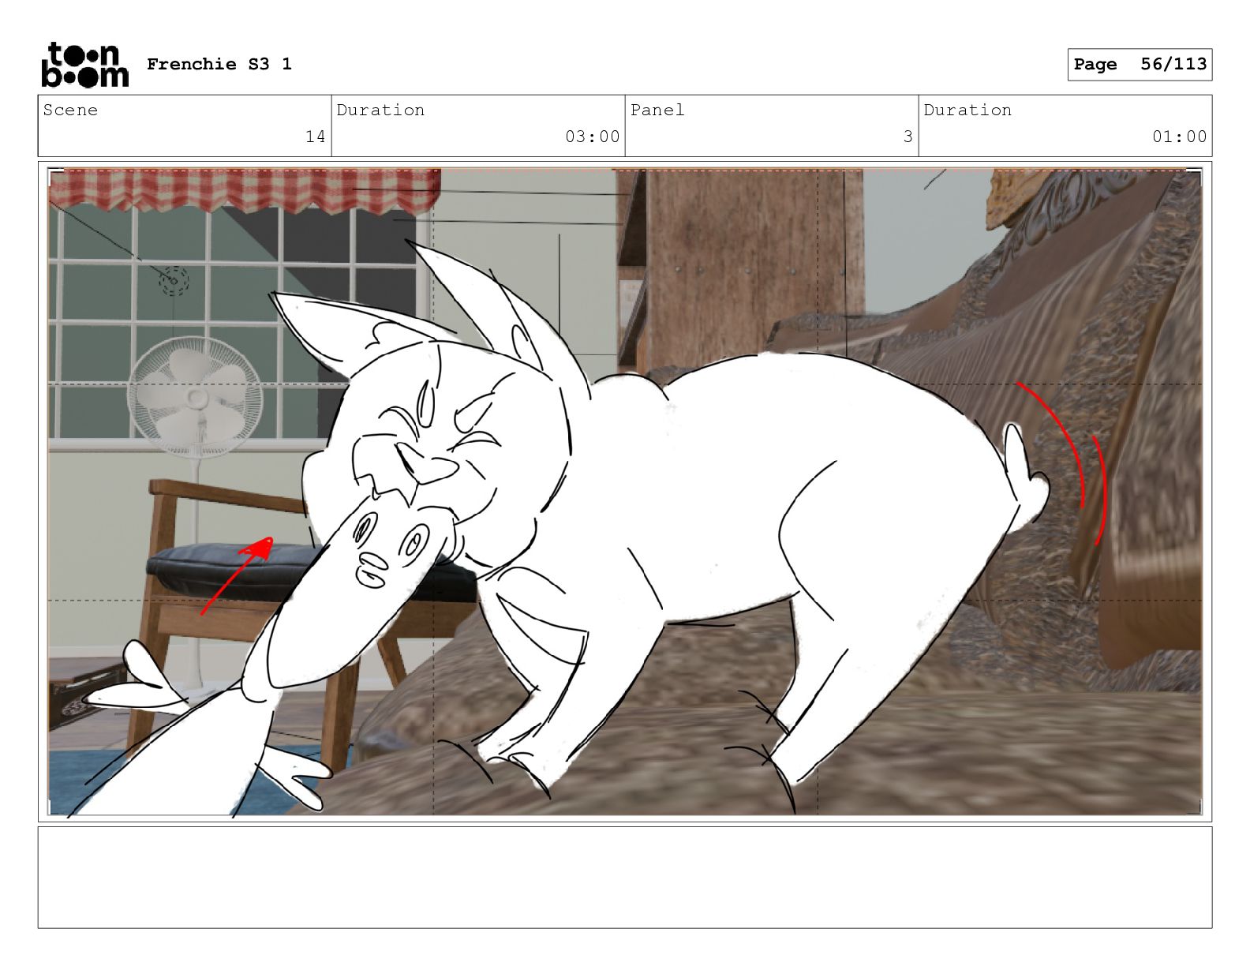
Task: Click the panel Duration value 01:00
Action: (x=1179, y=137)
